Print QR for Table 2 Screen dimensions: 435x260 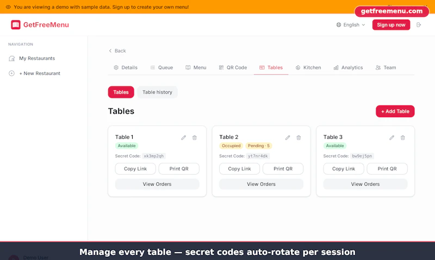pos(283,169)
